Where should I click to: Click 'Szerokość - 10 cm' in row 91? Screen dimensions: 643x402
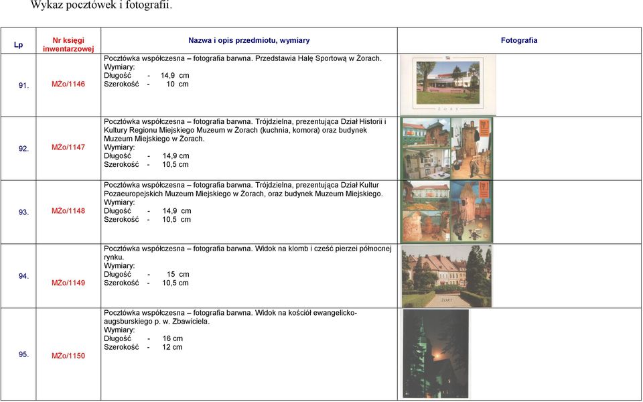(146, 84)
